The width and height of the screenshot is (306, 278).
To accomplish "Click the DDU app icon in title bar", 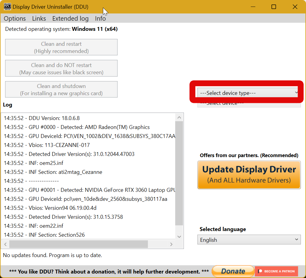I will tap(7, 7).
